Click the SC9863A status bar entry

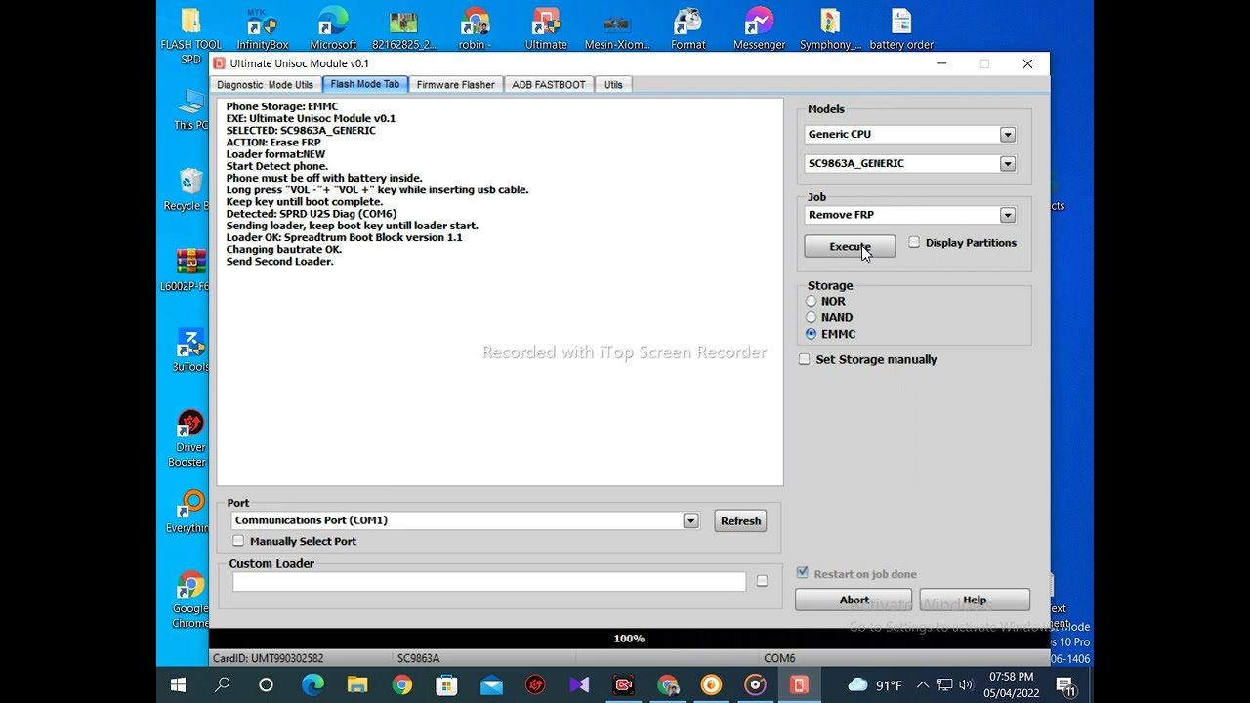point(418,658)
